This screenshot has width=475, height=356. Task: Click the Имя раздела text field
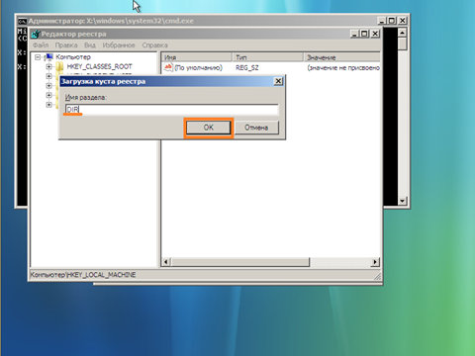(x=172, y=109)
